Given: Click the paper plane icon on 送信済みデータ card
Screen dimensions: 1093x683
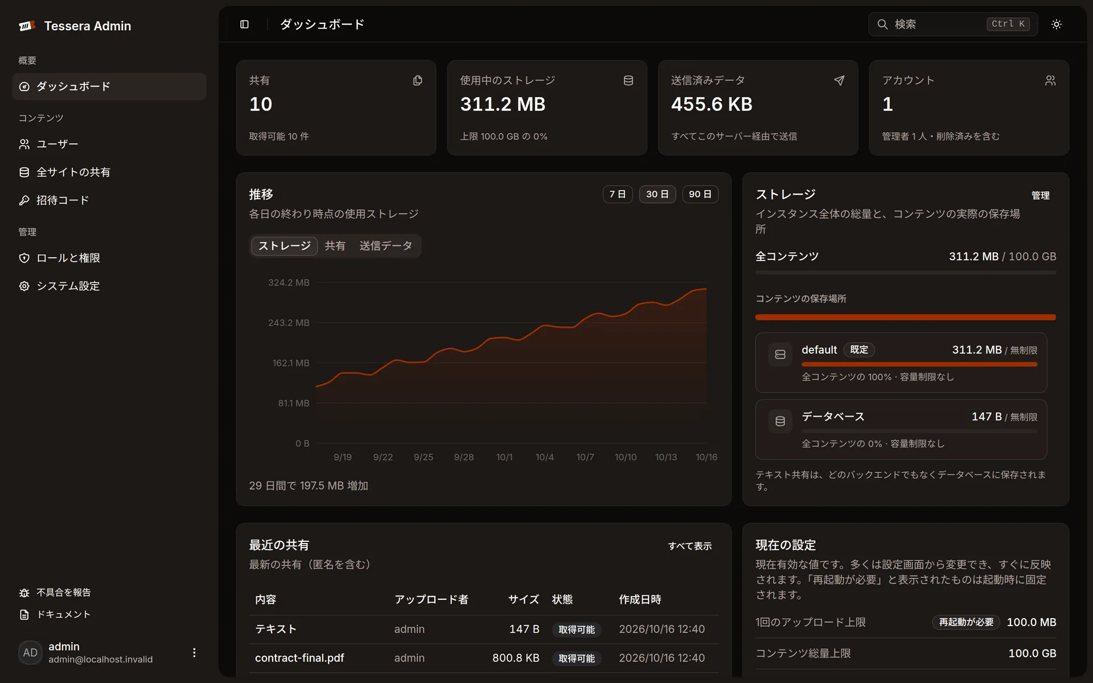Looking at the screenshot, I should click(839, 81).
